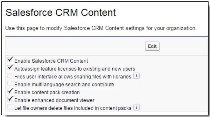210x117 pixels.
Task: Disable the Enable content pack creation checkbox
Action: 11,91
